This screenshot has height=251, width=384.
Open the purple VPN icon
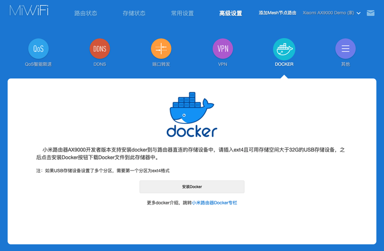pyautogui.click(x=223, y=49)
